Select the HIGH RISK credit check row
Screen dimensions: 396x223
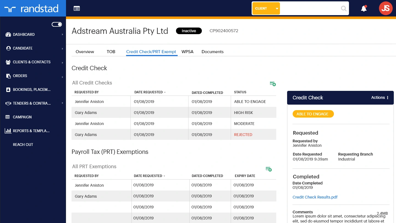pos(174,113)
